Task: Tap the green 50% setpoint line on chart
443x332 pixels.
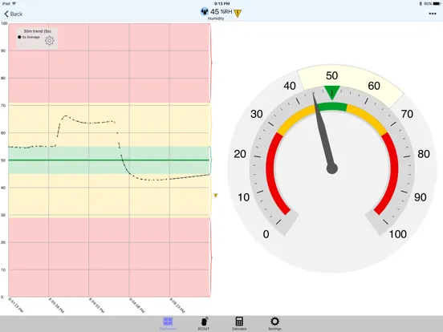Action: pos(109,160)
